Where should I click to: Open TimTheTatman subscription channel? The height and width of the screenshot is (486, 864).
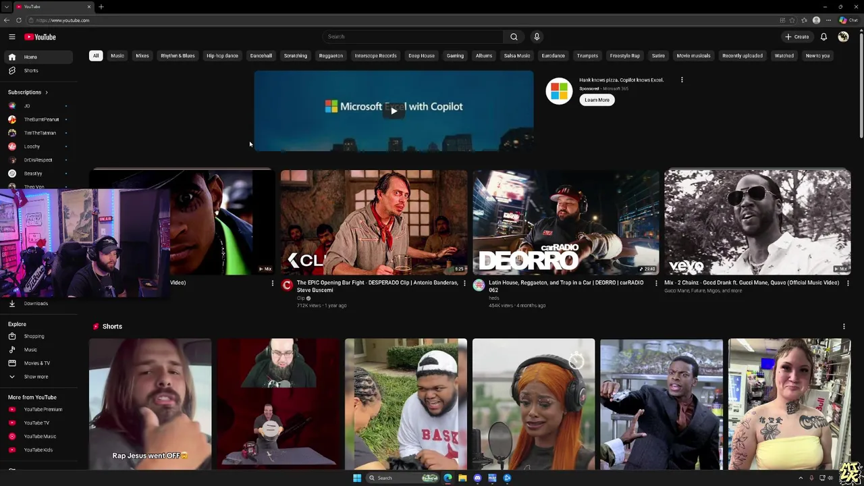coord(38,133)
